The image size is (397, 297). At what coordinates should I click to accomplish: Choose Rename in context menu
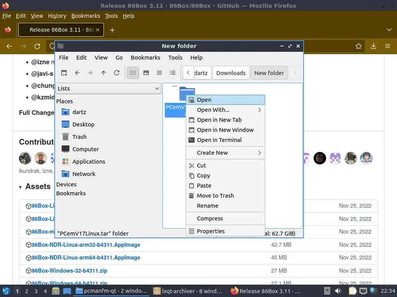click(225, 206)
